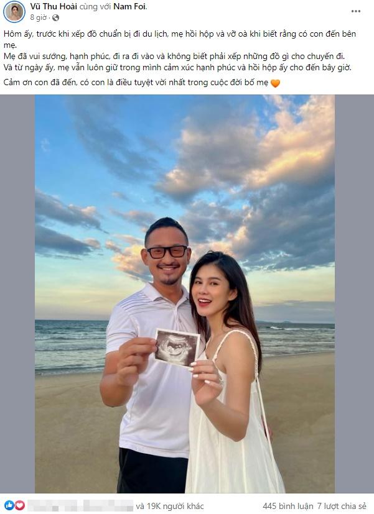Open Vũ Thu Hoài's profile name link
The image size is (374, 514).
(54, 6)
